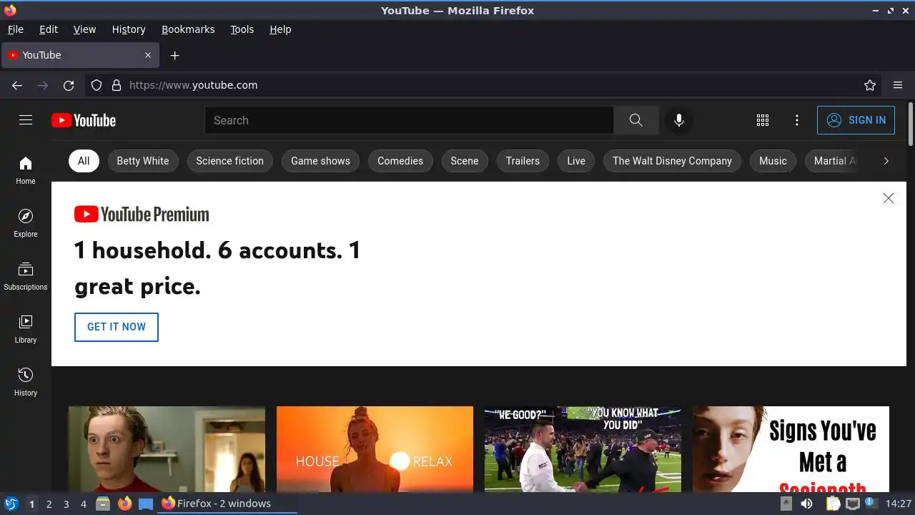Open the network tray icon
This screenshot has height=515, width=915.
(x=852, y=504)
